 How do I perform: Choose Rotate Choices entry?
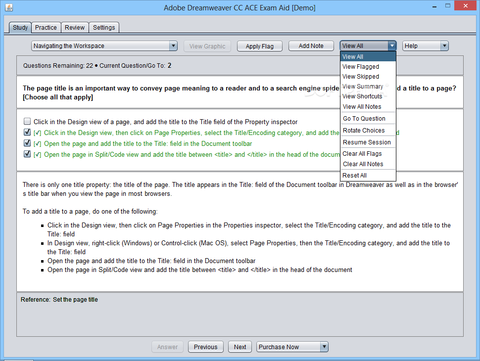tap(368, 131)
